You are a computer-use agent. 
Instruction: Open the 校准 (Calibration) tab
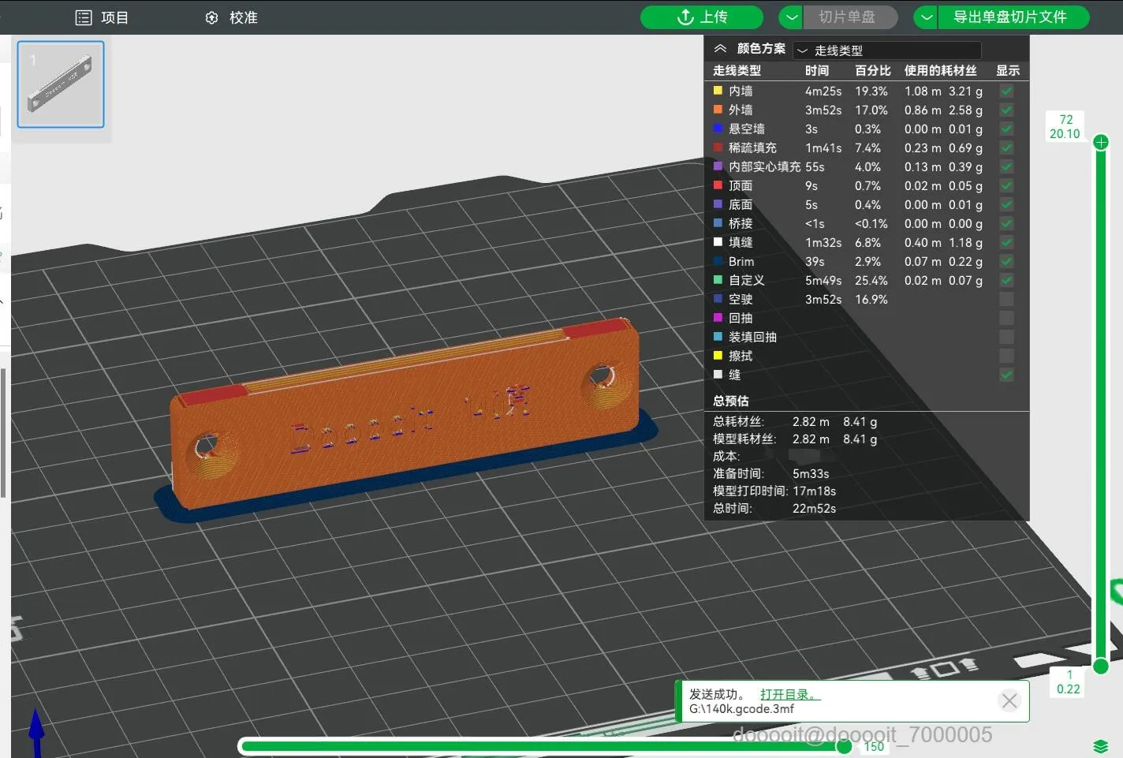coord(231,17)
